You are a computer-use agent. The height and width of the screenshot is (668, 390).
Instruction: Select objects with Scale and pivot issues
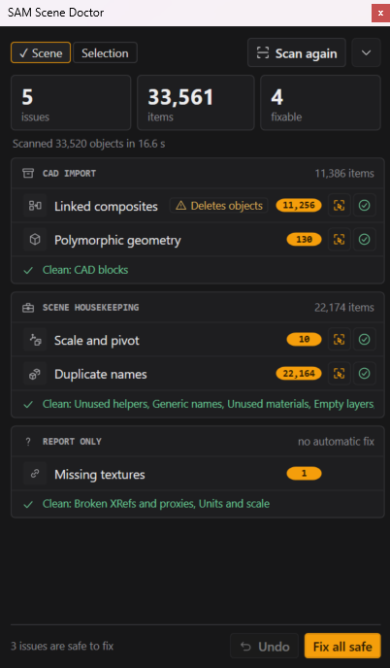point(340,340)
